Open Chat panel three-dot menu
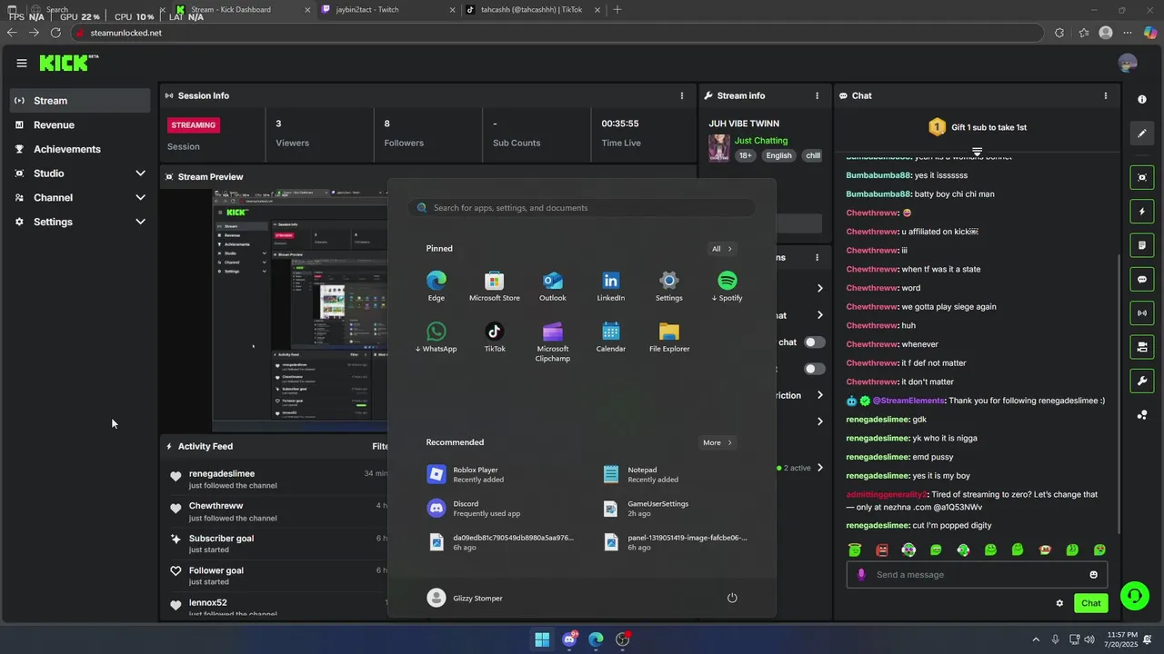The height and width of the screenshot is (654, 1164). coord(1106,95)
